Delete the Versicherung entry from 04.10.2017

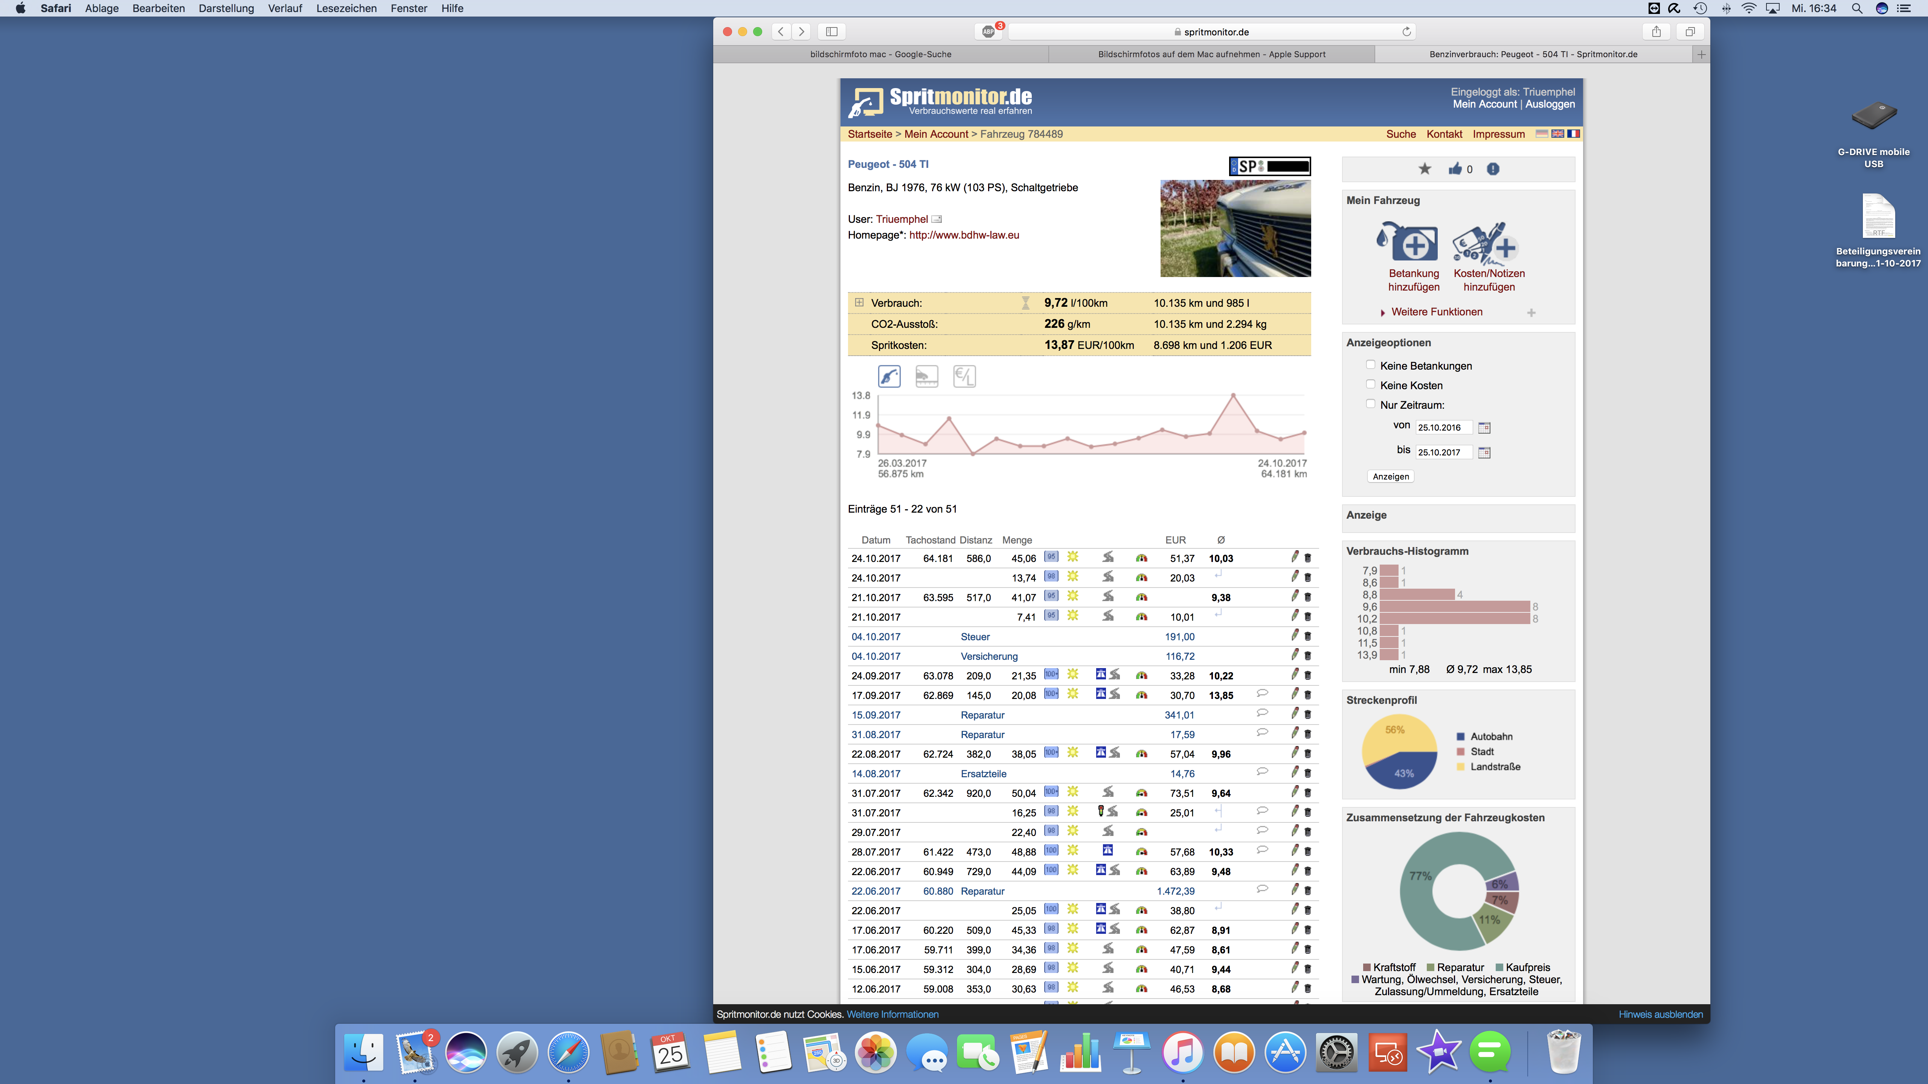[x=1308, y=656]
